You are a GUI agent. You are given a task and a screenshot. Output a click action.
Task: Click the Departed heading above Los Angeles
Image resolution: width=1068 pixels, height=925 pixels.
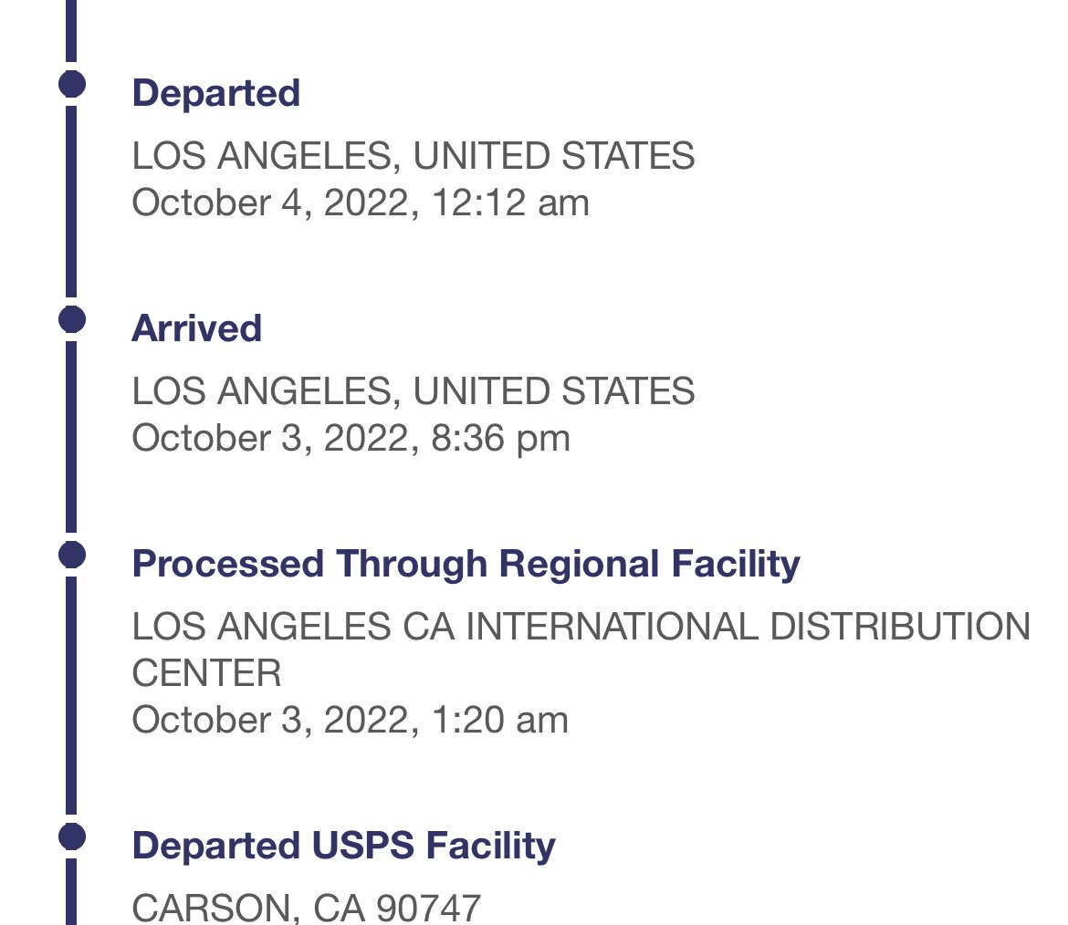216,93
